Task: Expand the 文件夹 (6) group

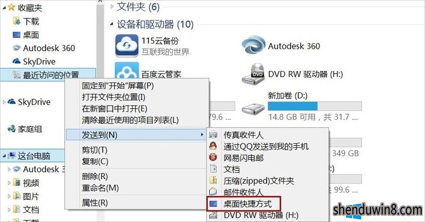Action: click(x=112, y=7)
